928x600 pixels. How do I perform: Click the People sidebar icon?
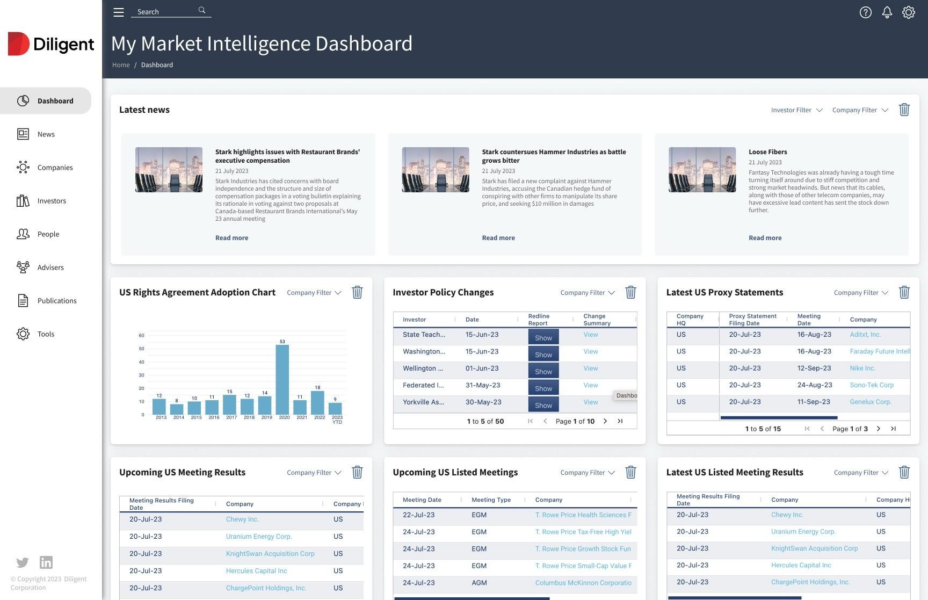pos(23,234)
